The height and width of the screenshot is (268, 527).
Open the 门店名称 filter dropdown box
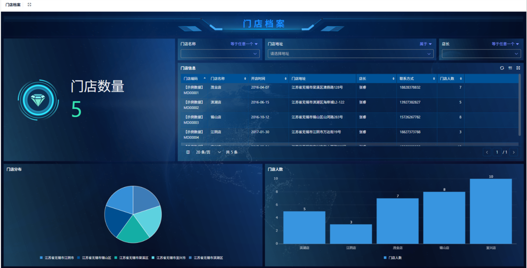(220, 54)
